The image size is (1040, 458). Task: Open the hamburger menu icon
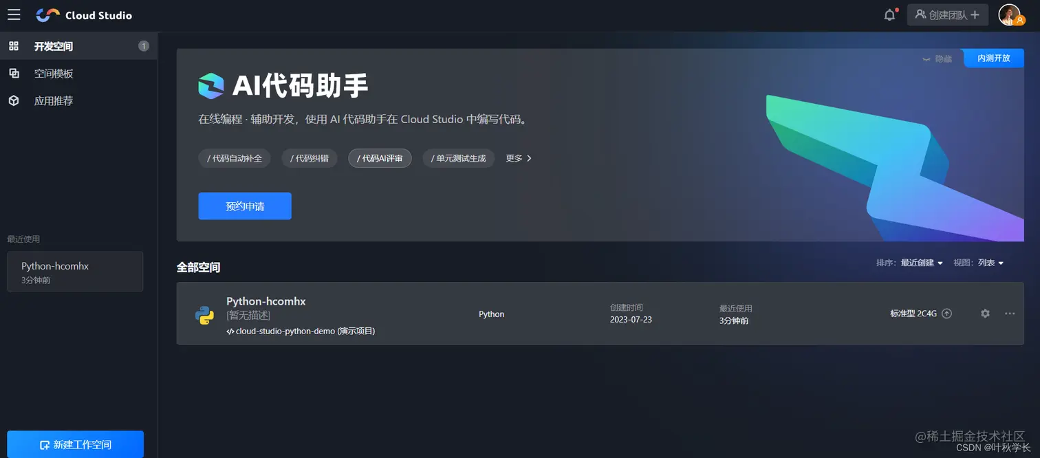click(14, 14)
